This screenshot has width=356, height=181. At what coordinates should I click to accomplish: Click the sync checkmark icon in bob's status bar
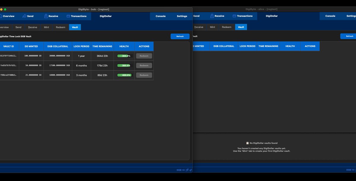click(x=191, y=170)
